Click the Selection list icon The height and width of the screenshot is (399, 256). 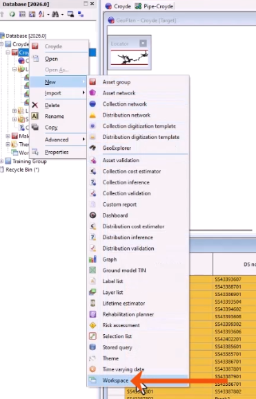pos(92,336)
